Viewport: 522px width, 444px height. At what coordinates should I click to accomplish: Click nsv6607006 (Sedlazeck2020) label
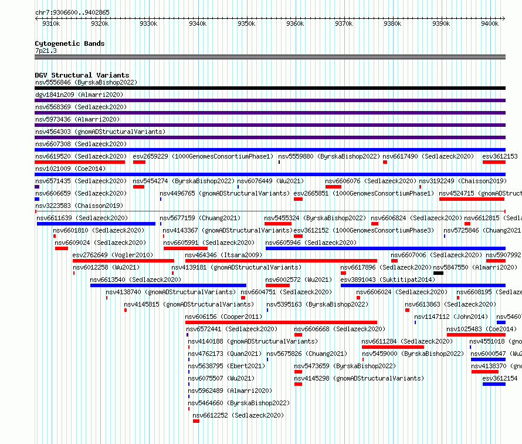436,255
